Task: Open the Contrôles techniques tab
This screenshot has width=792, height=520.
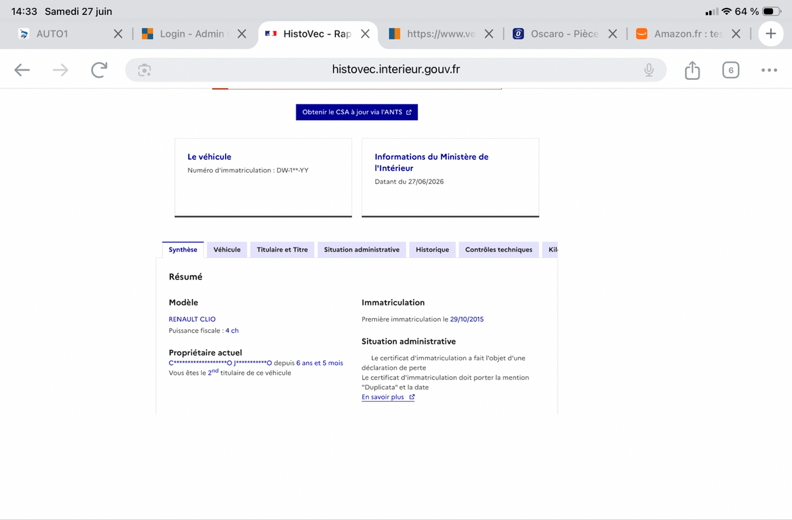Action: [x=499, y=249]
